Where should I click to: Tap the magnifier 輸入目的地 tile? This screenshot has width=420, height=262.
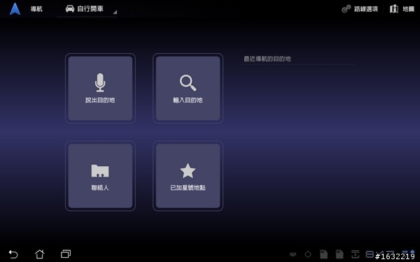188,88
